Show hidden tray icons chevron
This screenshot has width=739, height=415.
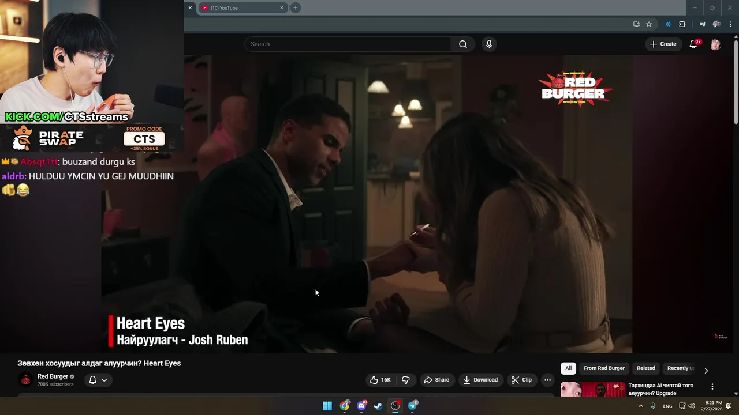pyautogui.click(x=640, y=406)
